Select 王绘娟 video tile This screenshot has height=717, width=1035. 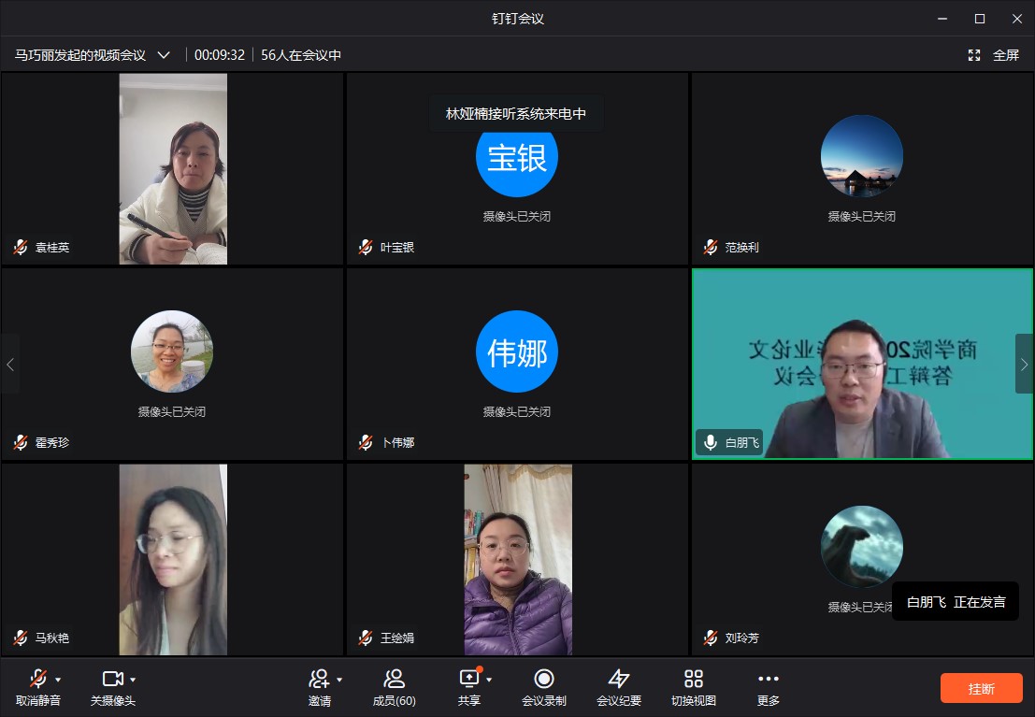pyautogui.click(x=517, y=559)
